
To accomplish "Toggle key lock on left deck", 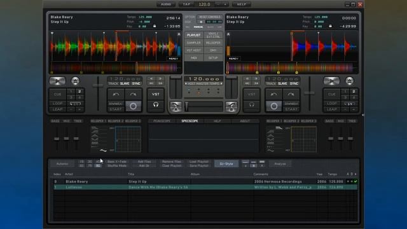I will click(x=155, y=26).
